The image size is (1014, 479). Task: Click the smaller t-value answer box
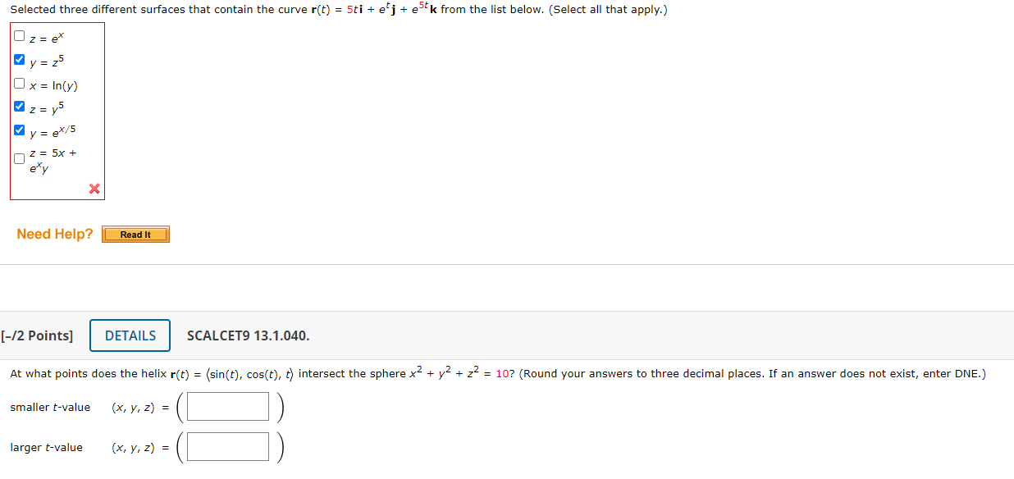(227, 405)
